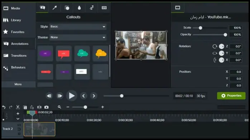
Task: Click the More button in sidebar
Action: point(18,84)
